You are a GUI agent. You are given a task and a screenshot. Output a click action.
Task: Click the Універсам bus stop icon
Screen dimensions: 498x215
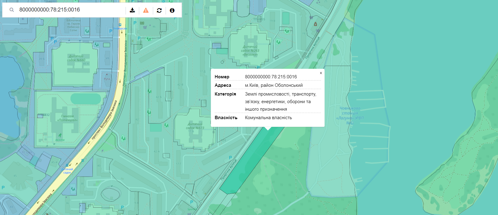(x=120, y=25)
